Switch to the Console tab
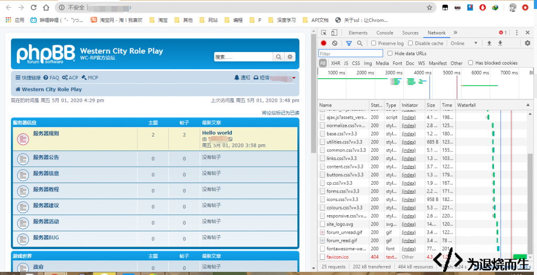 [x=384, y=33]
